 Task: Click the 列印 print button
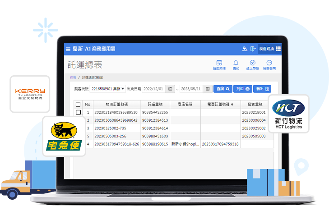point(243,89)
